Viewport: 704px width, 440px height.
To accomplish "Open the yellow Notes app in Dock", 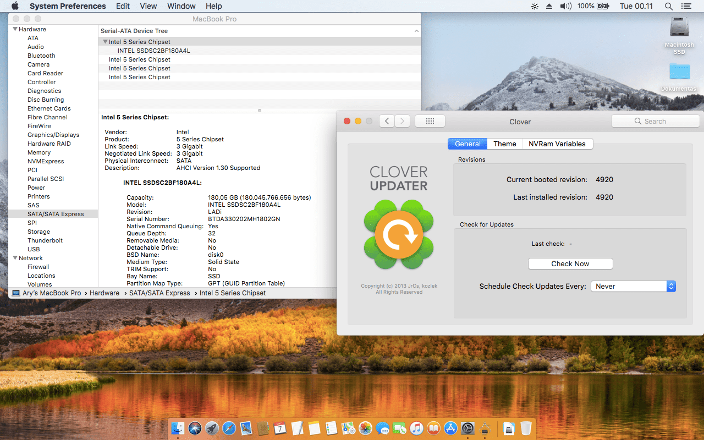I will tap(314, 428).
